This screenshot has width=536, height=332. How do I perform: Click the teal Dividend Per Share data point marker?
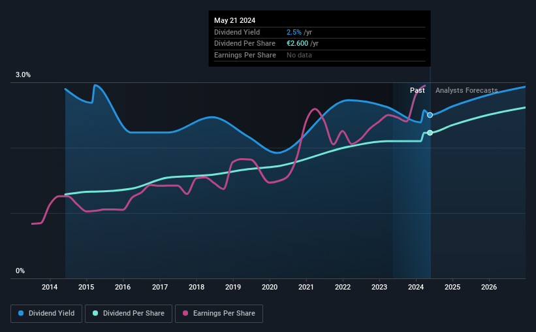(430, 133)
